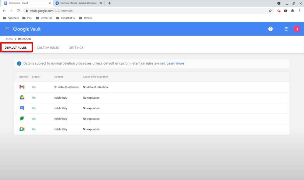This screenshot has width=304, height=180.
Task: Open the Help question mark icon
Action: coord(270,29)
